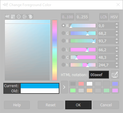The image size is (123, 113).
Task: Click the G value field showing 68,2
Action: coord(106,34)
